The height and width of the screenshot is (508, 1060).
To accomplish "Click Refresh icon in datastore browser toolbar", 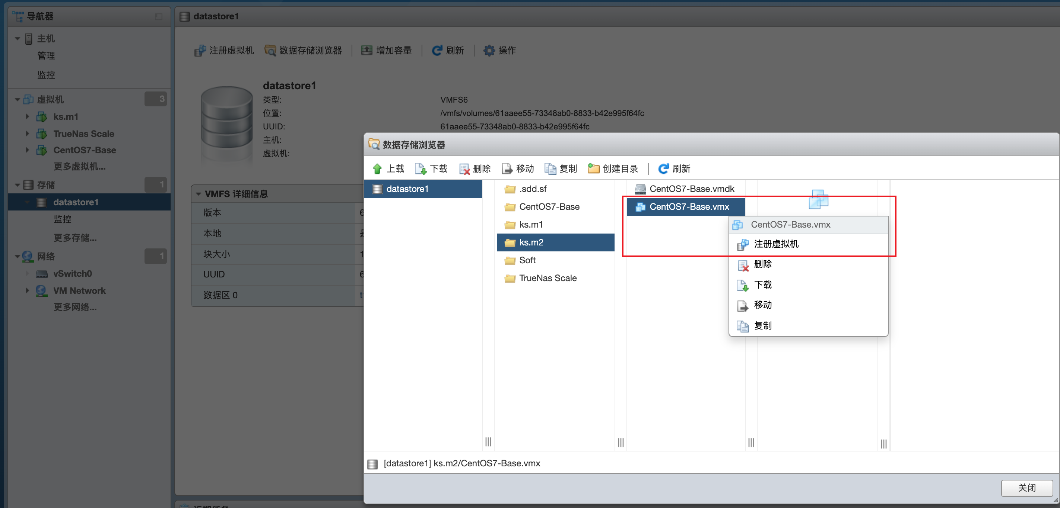I will coord(663,169).
